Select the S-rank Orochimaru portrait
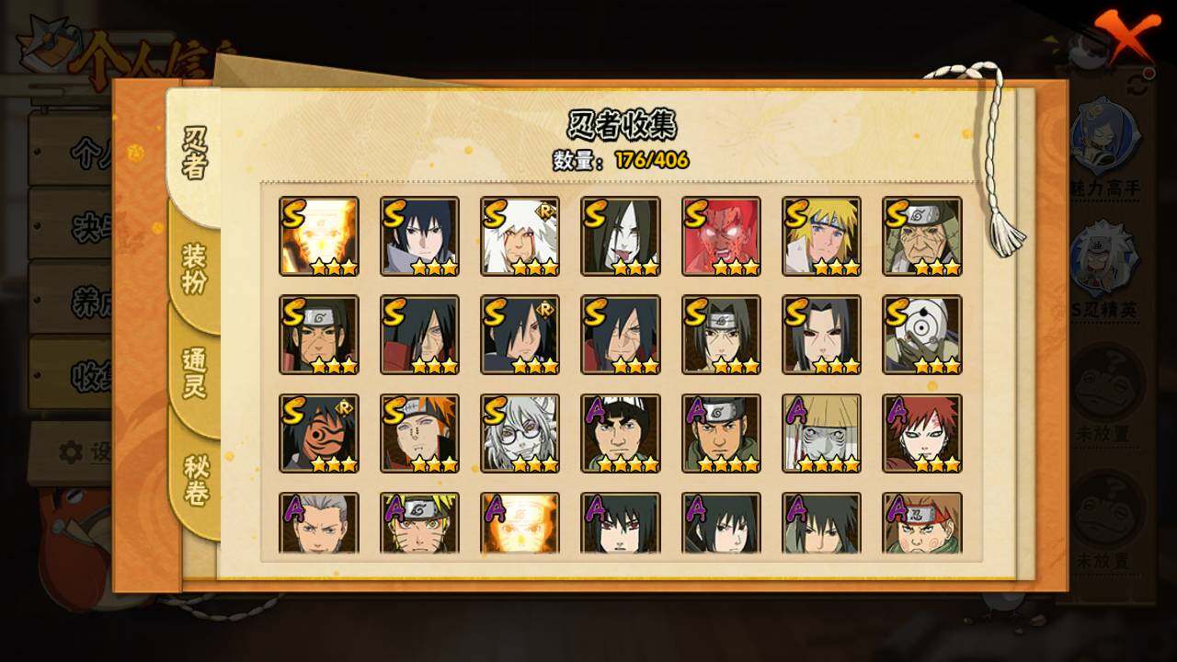 click(621, 236)
